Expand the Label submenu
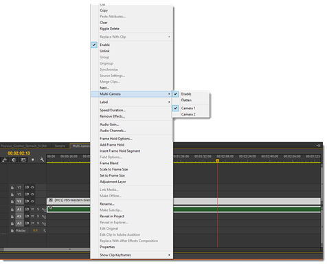The height and width of the screenshot is (264, 327). click(x=131, y=102)
